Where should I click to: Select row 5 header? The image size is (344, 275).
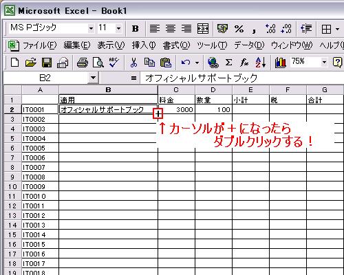tap(12, 138)
